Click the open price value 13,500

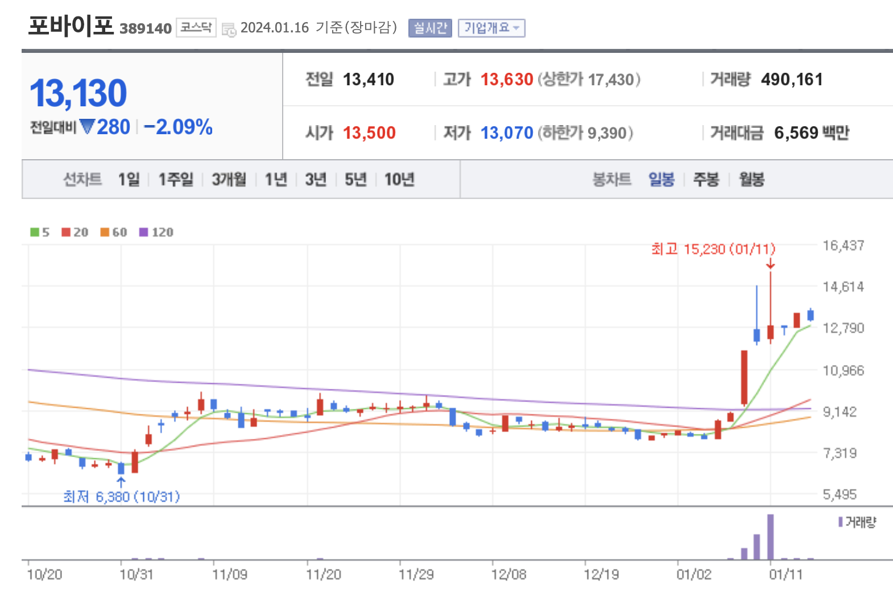[369, 133]
